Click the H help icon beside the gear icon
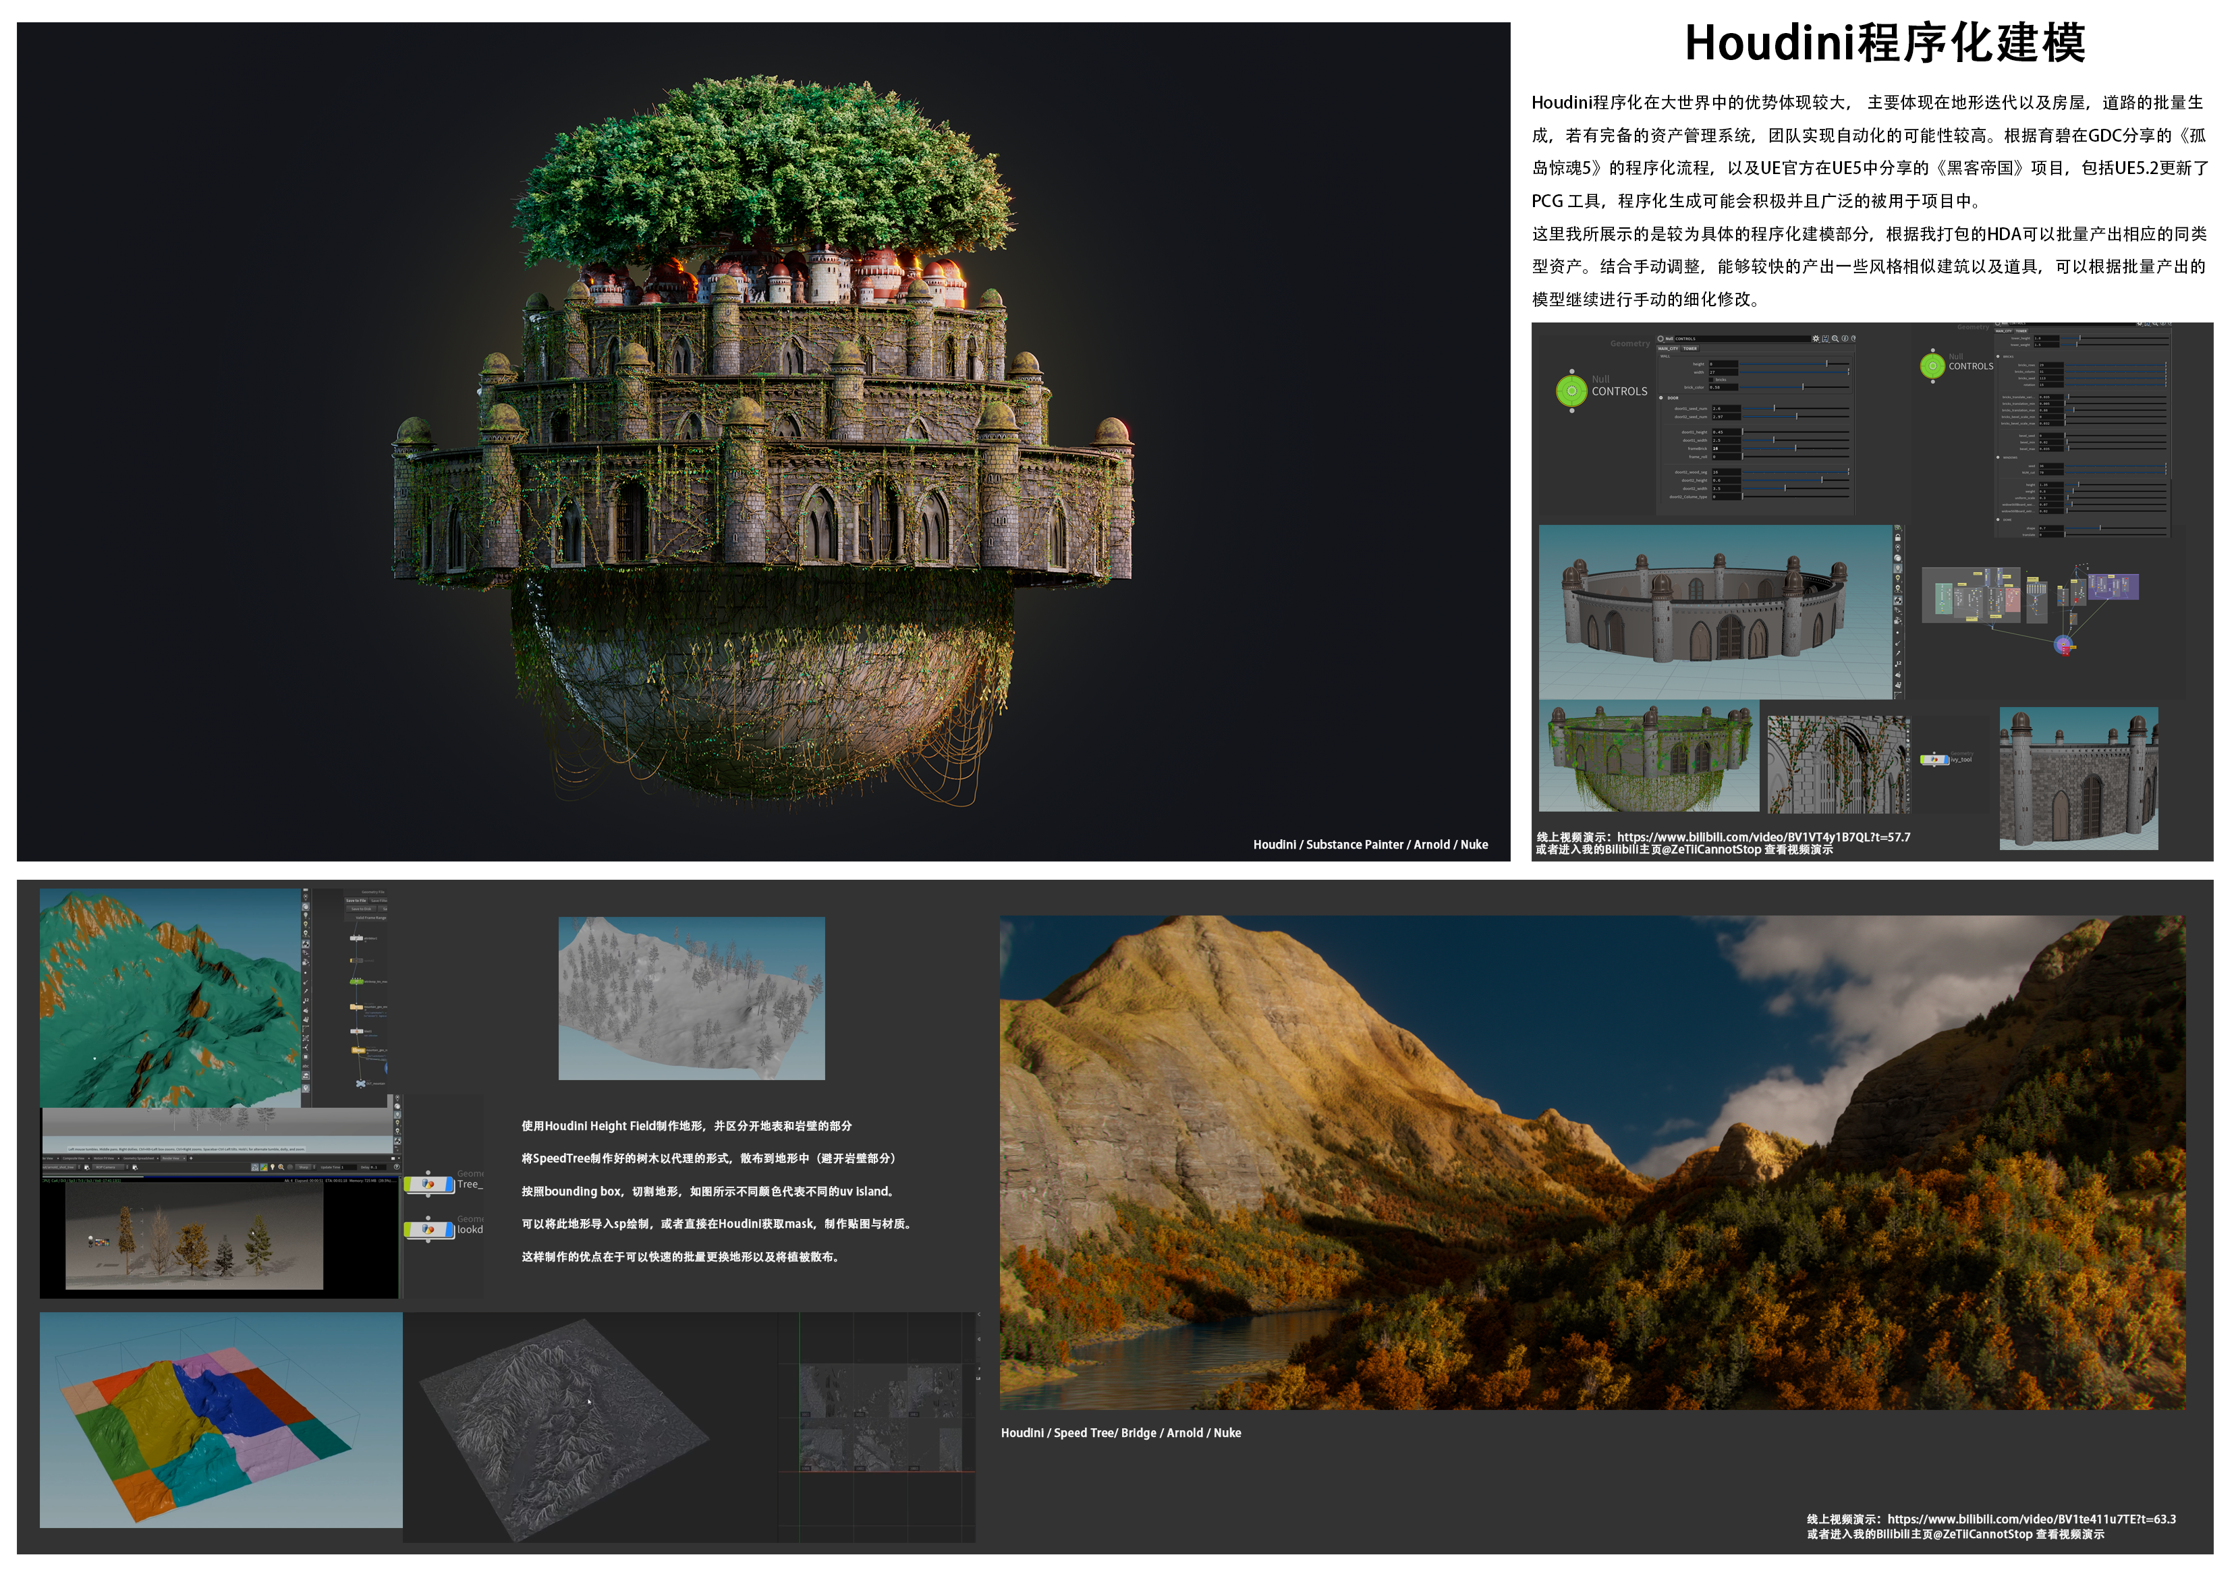 (1825, 339)
